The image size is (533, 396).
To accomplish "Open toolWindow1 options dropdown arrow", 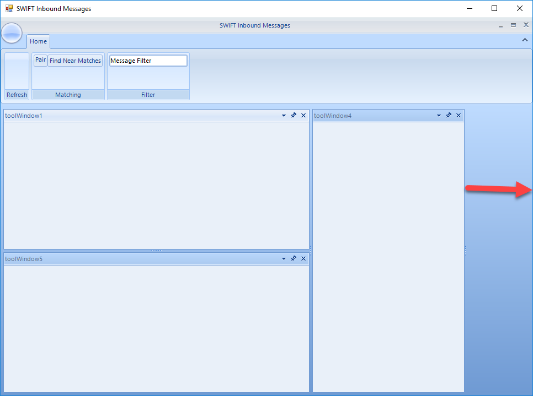I will coord(284,116).
